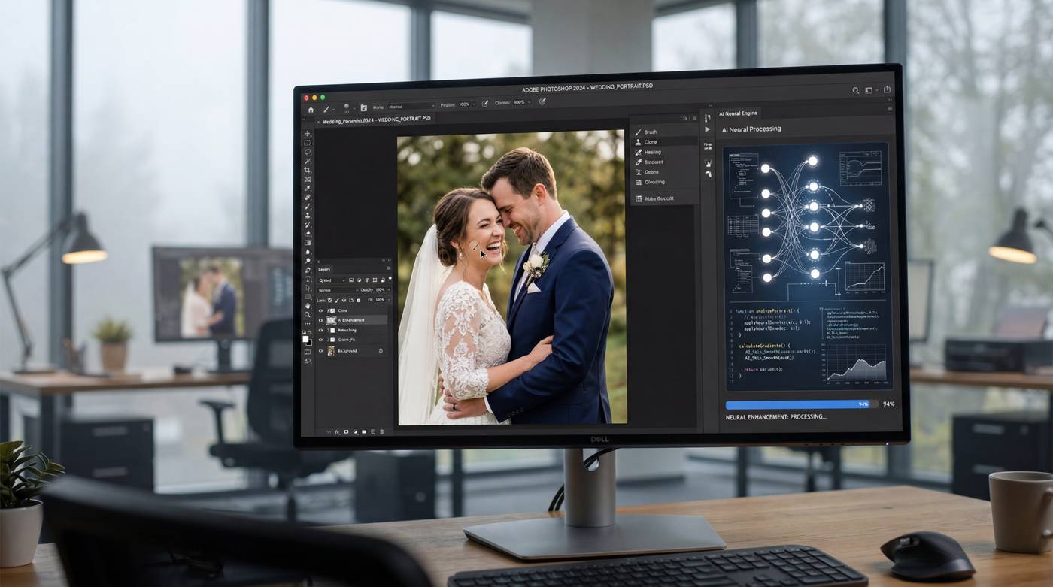Image resolution: width=1053 pixels, height=587 pixels.
Task: Select the Crop tool in the toolbar
Action: point(307,170)
